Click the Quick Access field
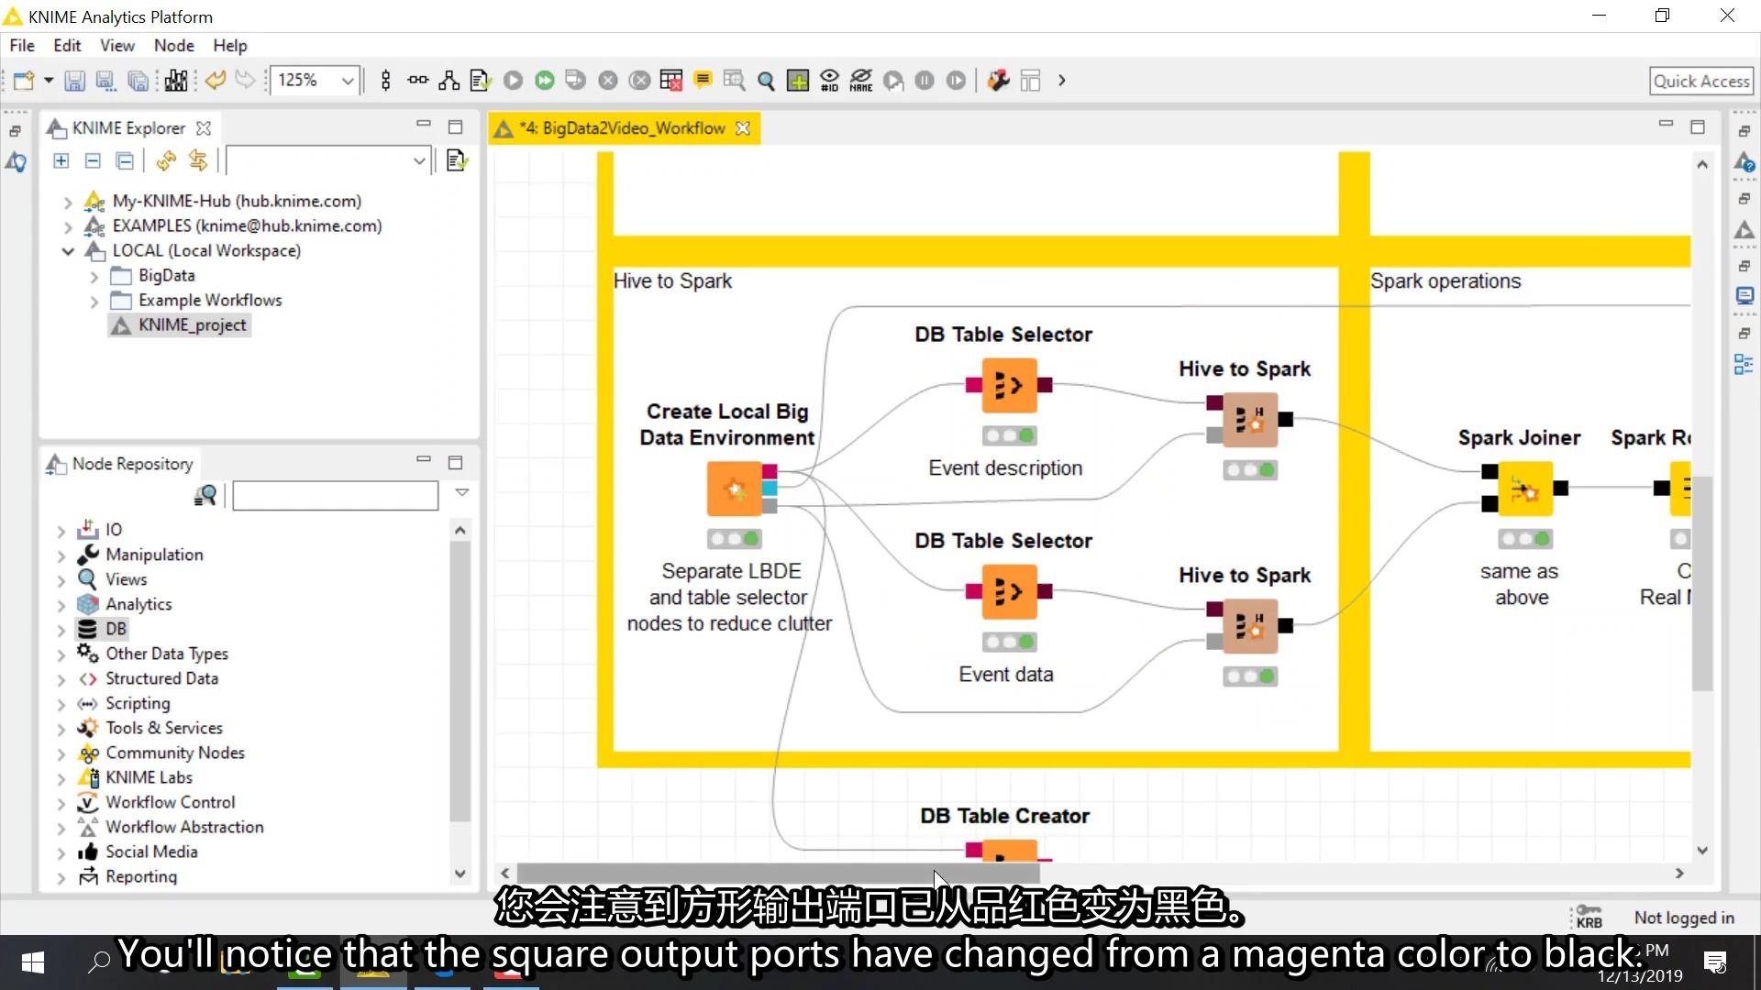 [x=1701, y=81]
